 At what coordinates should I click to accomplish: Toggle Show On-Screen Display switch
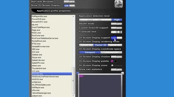(x=69, y=6)
